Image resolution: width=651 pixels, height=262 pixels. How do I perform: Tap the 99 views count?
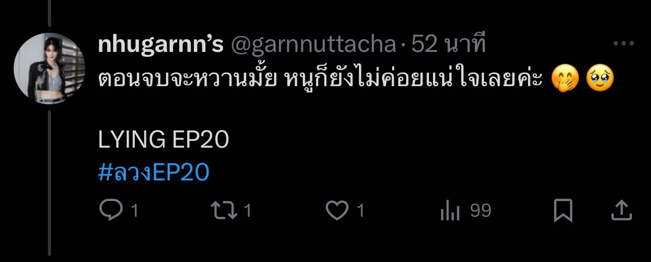[x=480, y=211]
